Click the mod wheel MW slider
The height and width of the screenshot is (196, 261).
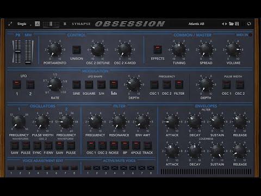[28, 52]
